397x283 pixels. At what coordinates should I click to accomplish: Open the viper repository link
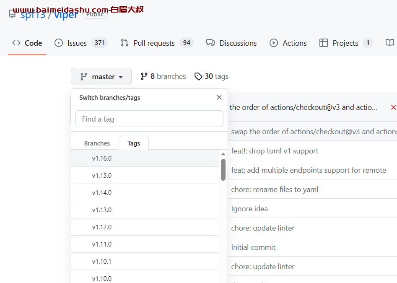point(66,15)
